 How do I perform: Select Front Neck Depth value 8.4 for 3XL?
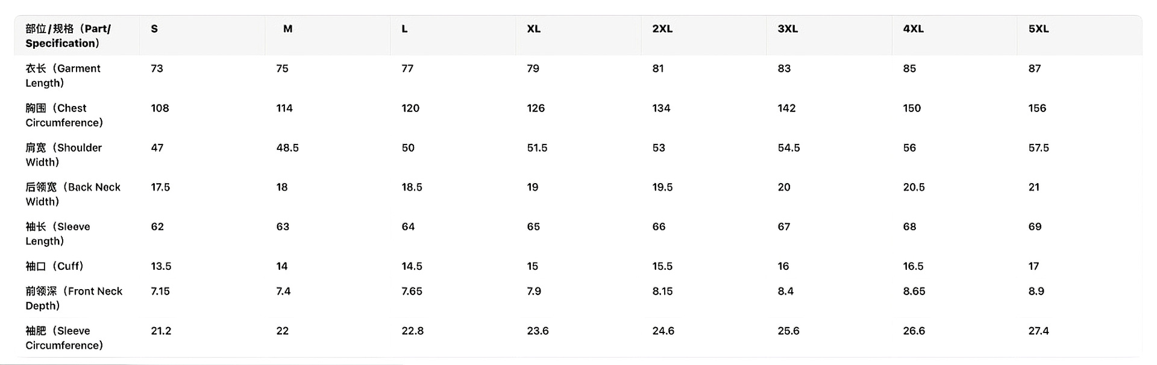tap(785, 292)
